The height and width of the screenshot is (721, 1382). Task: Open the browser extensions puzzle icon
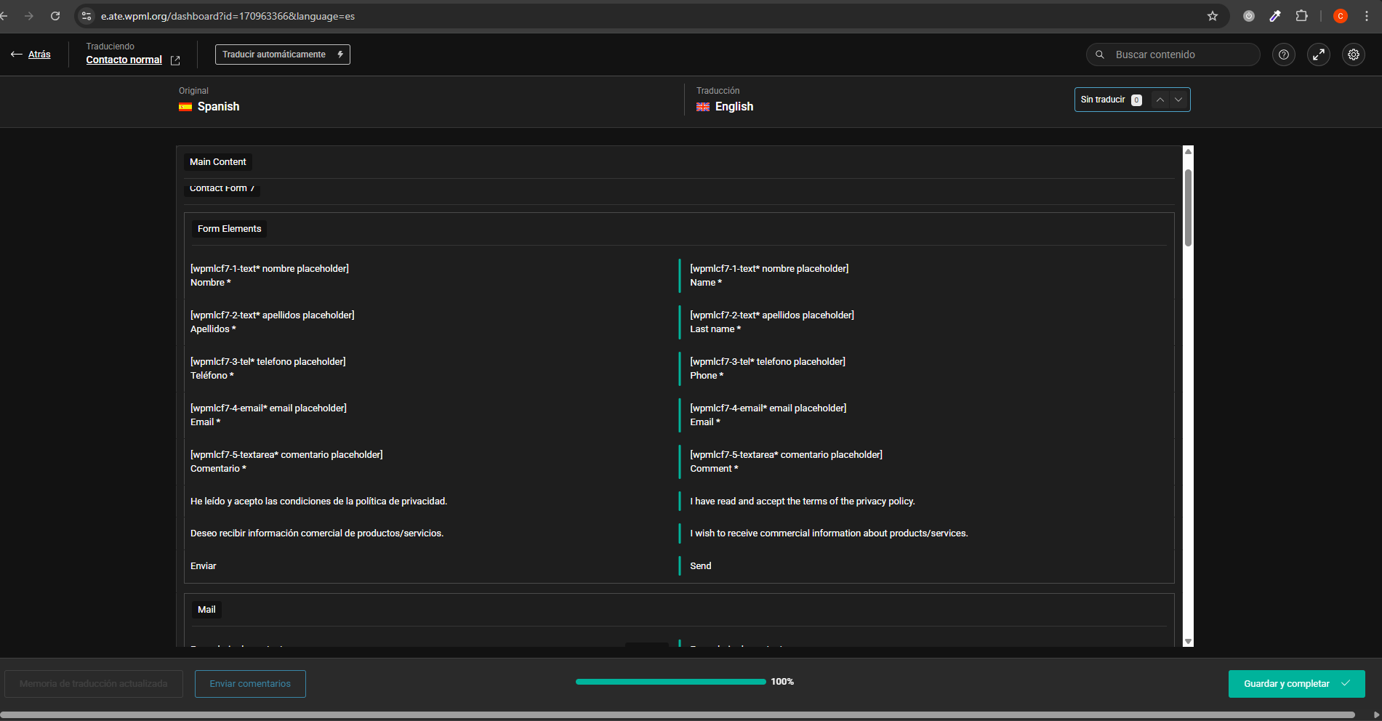1301,16
